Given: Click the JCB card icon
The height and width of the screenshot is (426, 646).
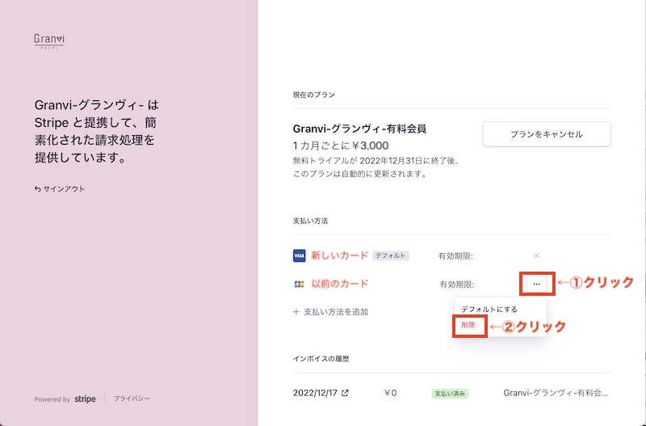Looking at the screenshot, I should click(x=299, y=285).
